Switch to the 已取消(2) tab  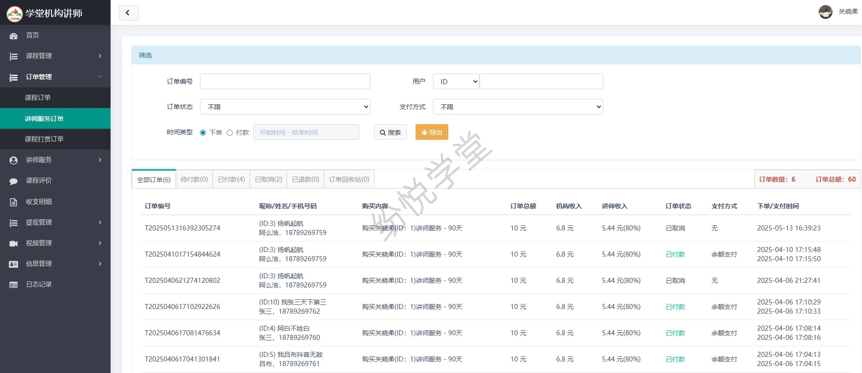tap(268, 179)
